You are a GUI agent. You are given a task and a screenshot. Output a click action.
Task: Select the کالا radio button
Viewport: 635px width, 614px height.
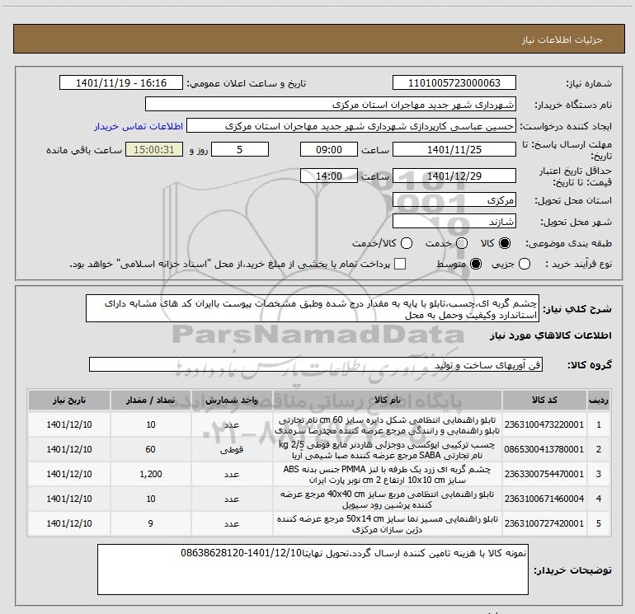click(x=505, y=243)
